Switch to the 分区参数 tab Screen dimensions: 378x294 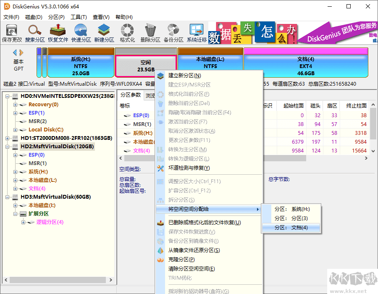pyautogui.click(x=130, y=95)
